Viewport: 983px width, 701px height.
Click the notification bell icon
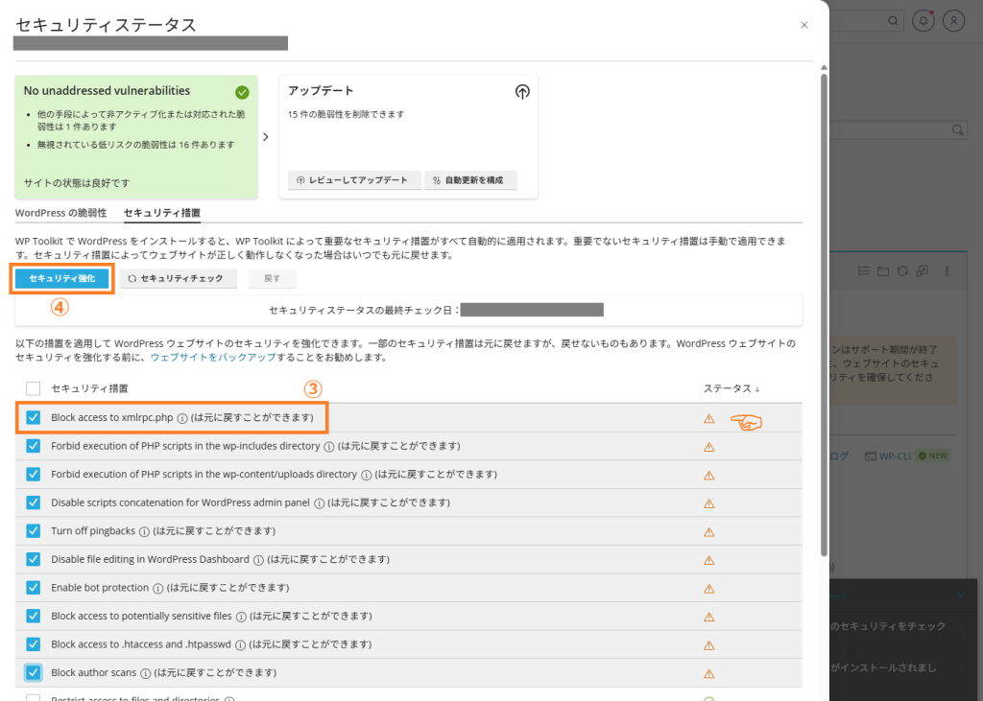click(x=923, y=20)
